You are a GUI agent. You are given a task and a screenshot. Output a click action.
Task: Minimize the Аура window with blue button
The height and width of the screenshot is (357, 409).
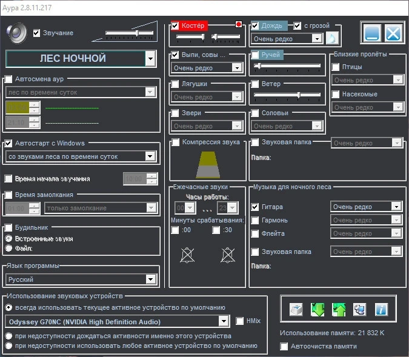[371, 33]
